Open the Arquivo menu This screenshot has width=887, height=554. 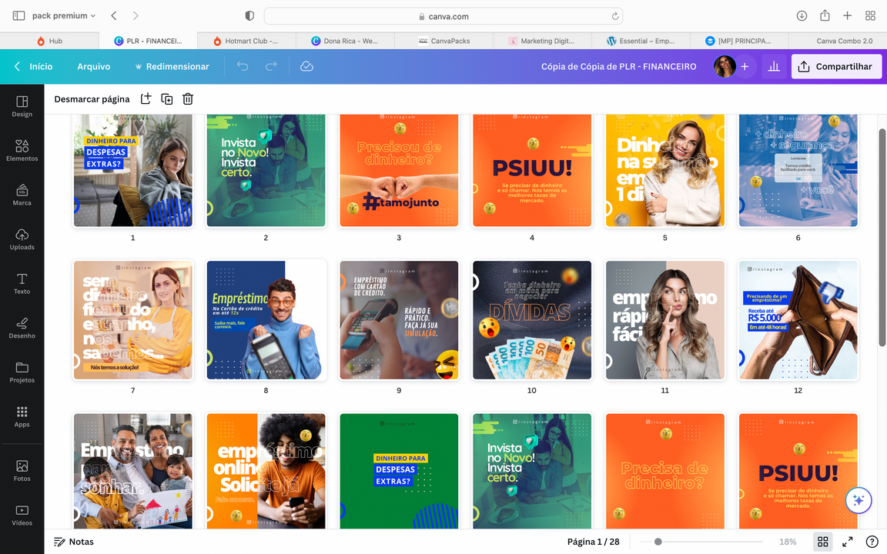93,67
